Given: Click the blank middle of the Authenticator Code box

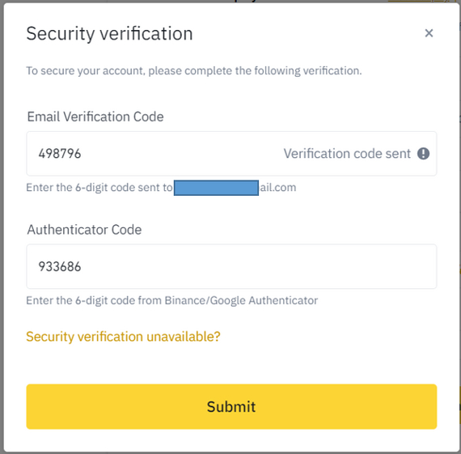Looking at the screenshot, I should (259, 266).
